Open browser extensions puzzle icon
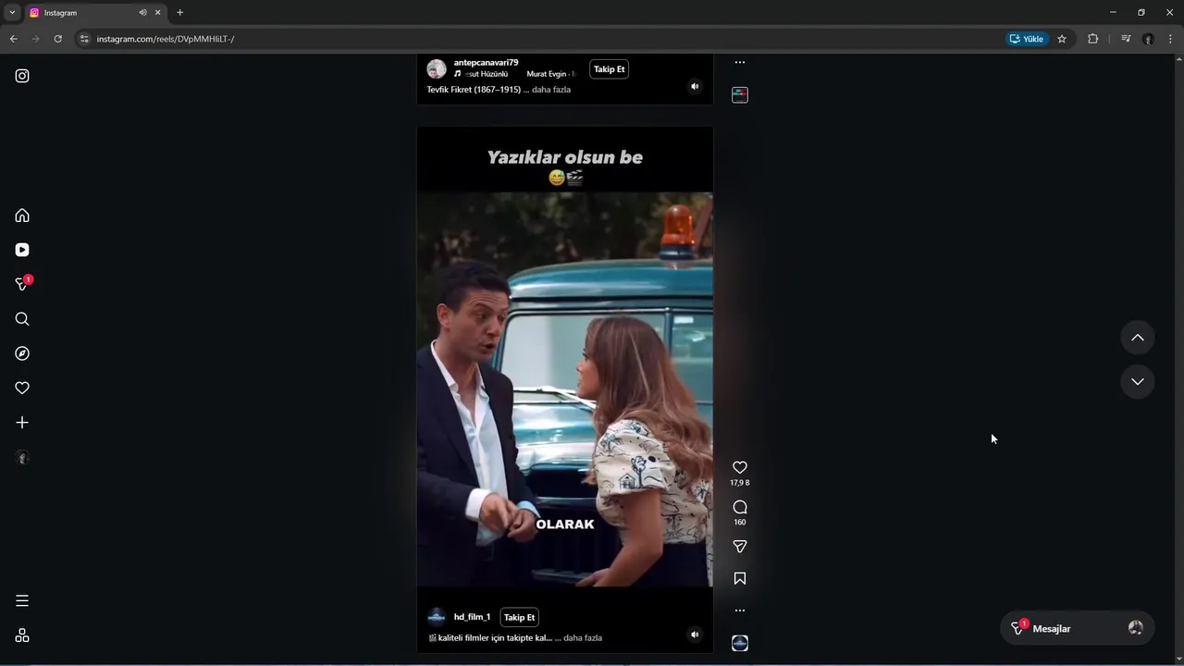The width and height of the screenshot is (1184, 666). tap(1092, 39)
